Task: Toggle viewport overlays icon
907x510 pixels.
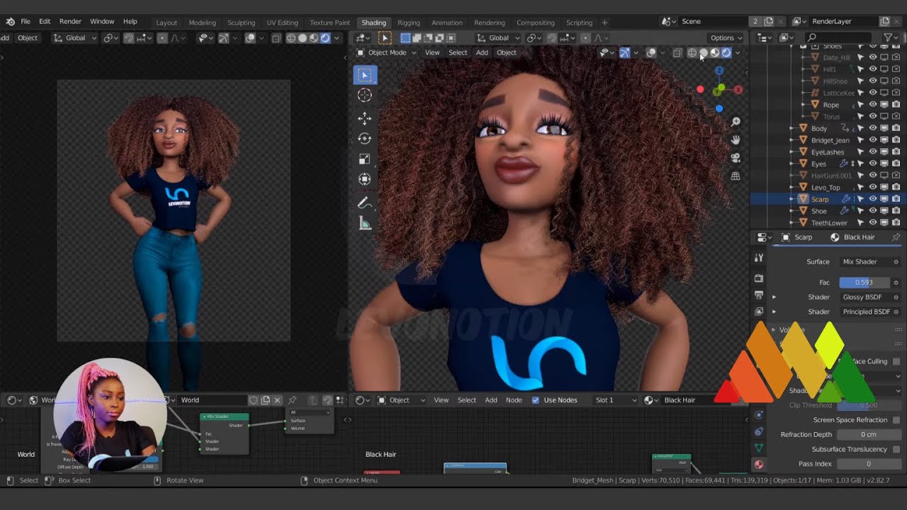Action: click(651, 52)
